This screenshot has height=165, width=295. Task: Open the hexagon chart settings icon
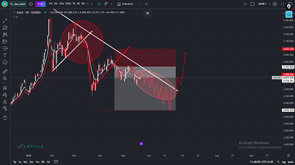pos(275,4)
